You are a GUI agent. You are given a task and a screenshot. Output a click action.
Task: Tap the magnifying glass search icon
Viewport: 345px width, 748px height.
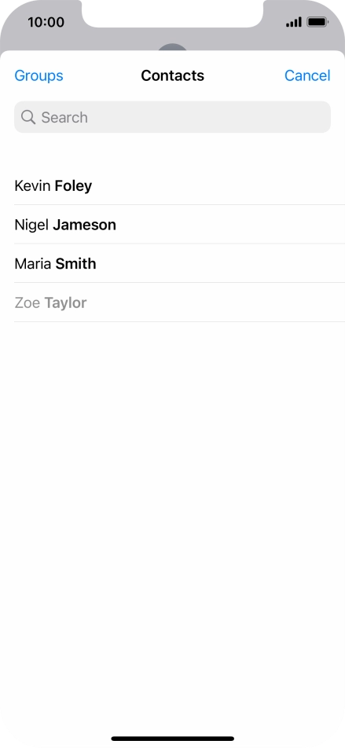pyautogui.click(x=28, y=117)
